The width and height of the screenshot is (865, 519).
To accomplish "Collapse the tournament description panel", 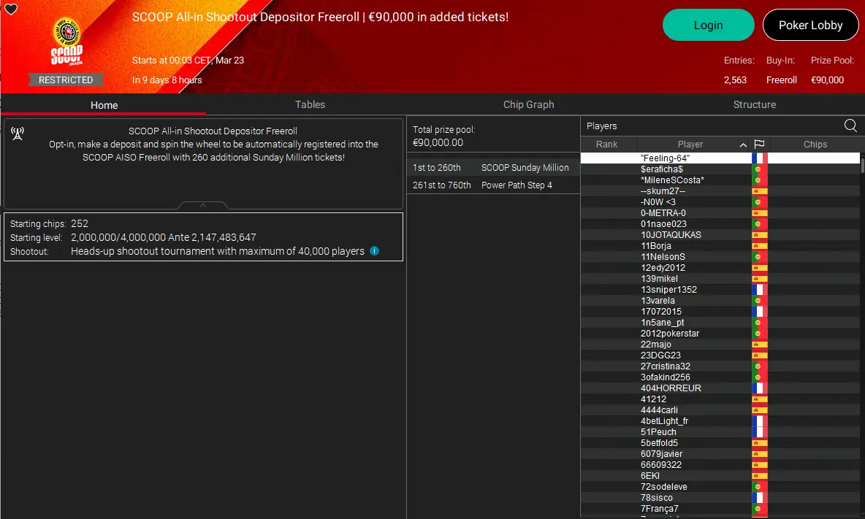I will pos(203,206).
